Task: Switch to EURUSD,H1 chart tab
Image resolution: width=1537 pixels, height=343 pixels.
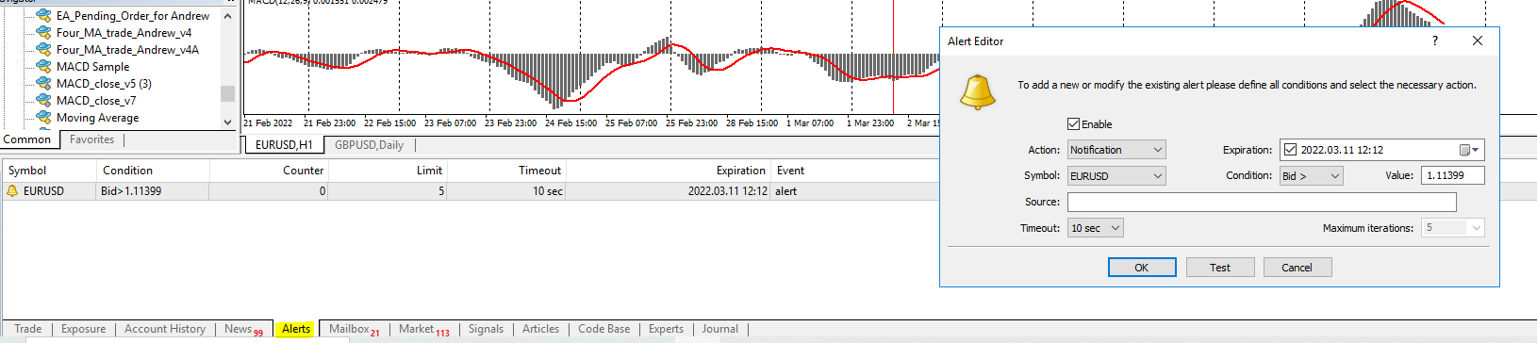Action: (x=284, y=145)
